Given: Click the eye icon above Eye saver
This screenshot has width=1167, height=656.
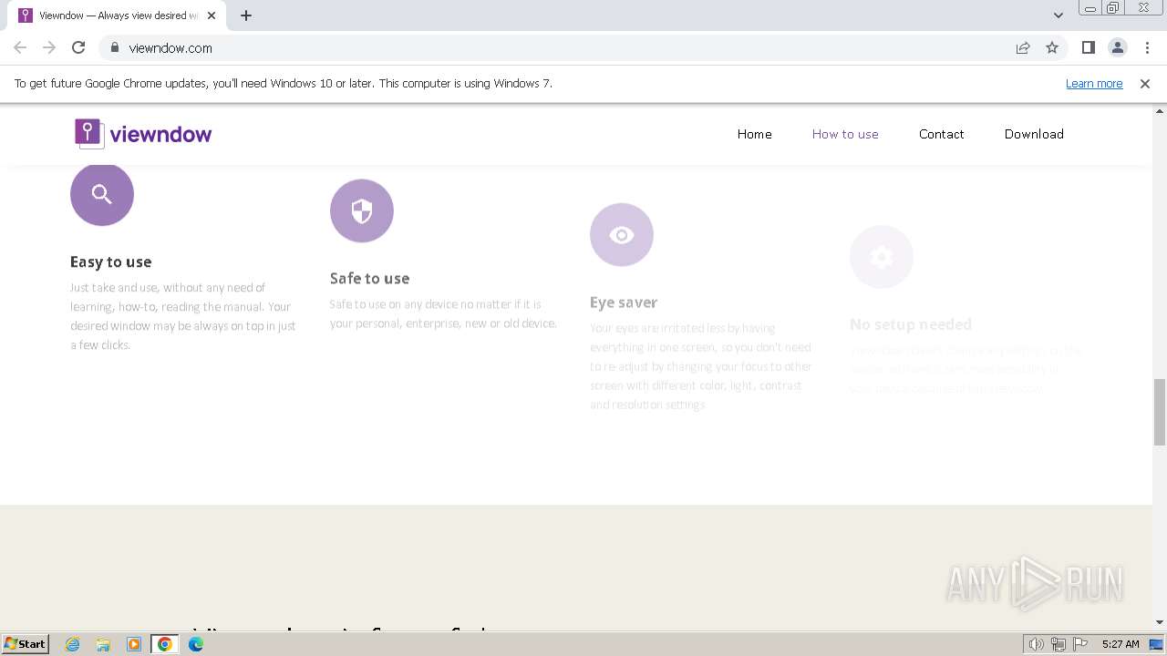Looking at the screenshot, I should click(x=622, y=235).
